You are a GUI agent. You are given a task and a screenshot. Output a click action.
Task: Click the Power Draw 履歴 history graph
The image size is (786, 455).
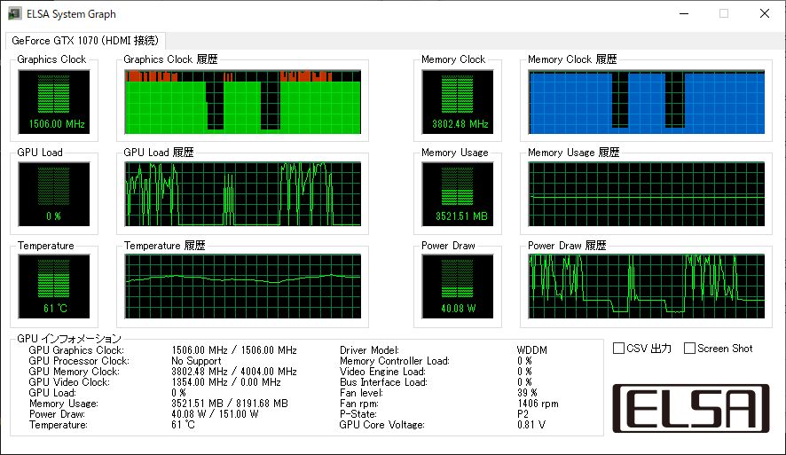click(x=647, y=286)
